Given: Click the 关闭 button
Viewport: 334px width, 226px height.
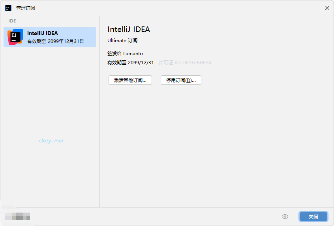Looking at the screenshot, I should tap(313, 217).
